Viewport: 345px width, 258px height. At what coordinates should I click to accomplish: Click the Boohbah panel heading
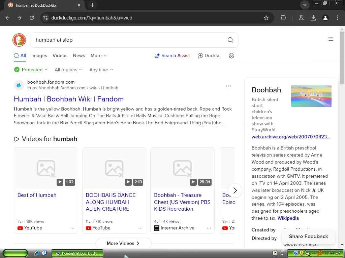[266, 90]
